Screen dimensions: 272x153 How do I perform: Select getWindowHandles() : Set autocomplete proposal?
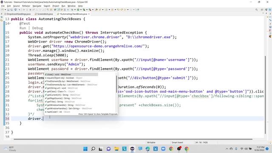click(71, 108)
